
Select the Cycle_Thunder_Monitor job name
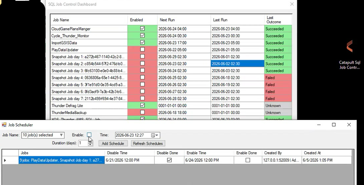coord(89,36)
